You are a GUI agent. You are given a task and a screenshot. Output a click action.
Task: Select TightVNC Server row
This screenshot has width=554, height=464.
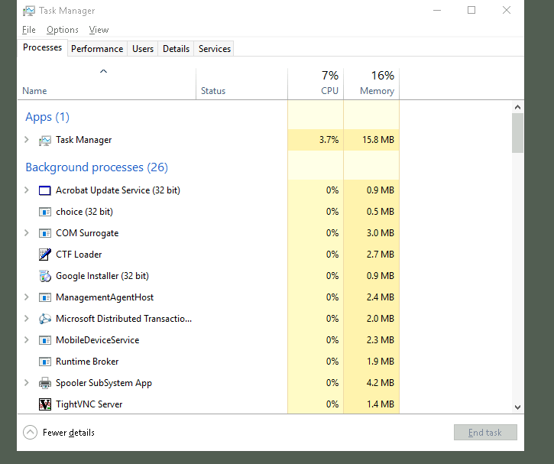[x=208, y=404]
